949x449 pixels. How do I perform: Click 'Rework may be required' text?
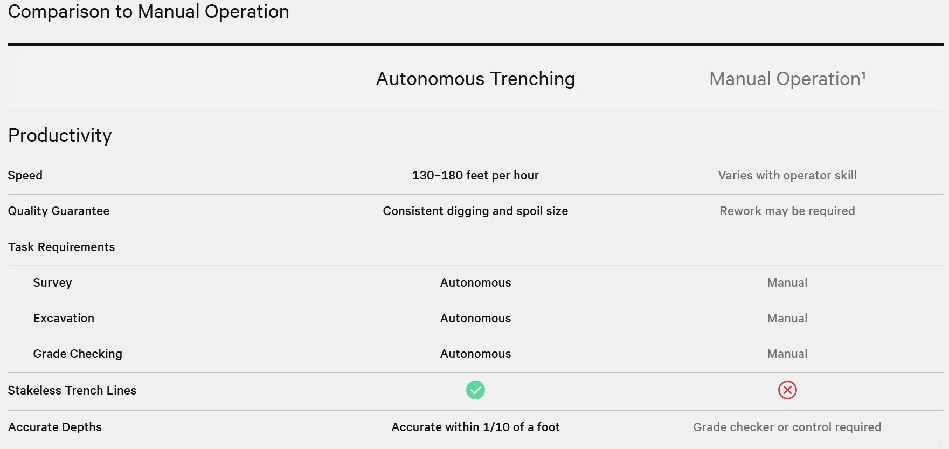(x=787, y=211)
